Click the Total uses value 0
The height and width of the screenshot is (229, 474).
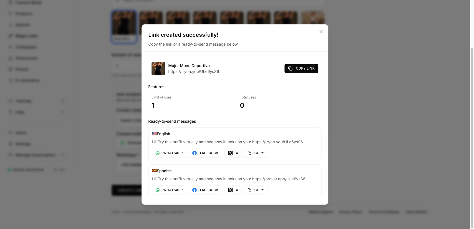(x=242, y=105)
